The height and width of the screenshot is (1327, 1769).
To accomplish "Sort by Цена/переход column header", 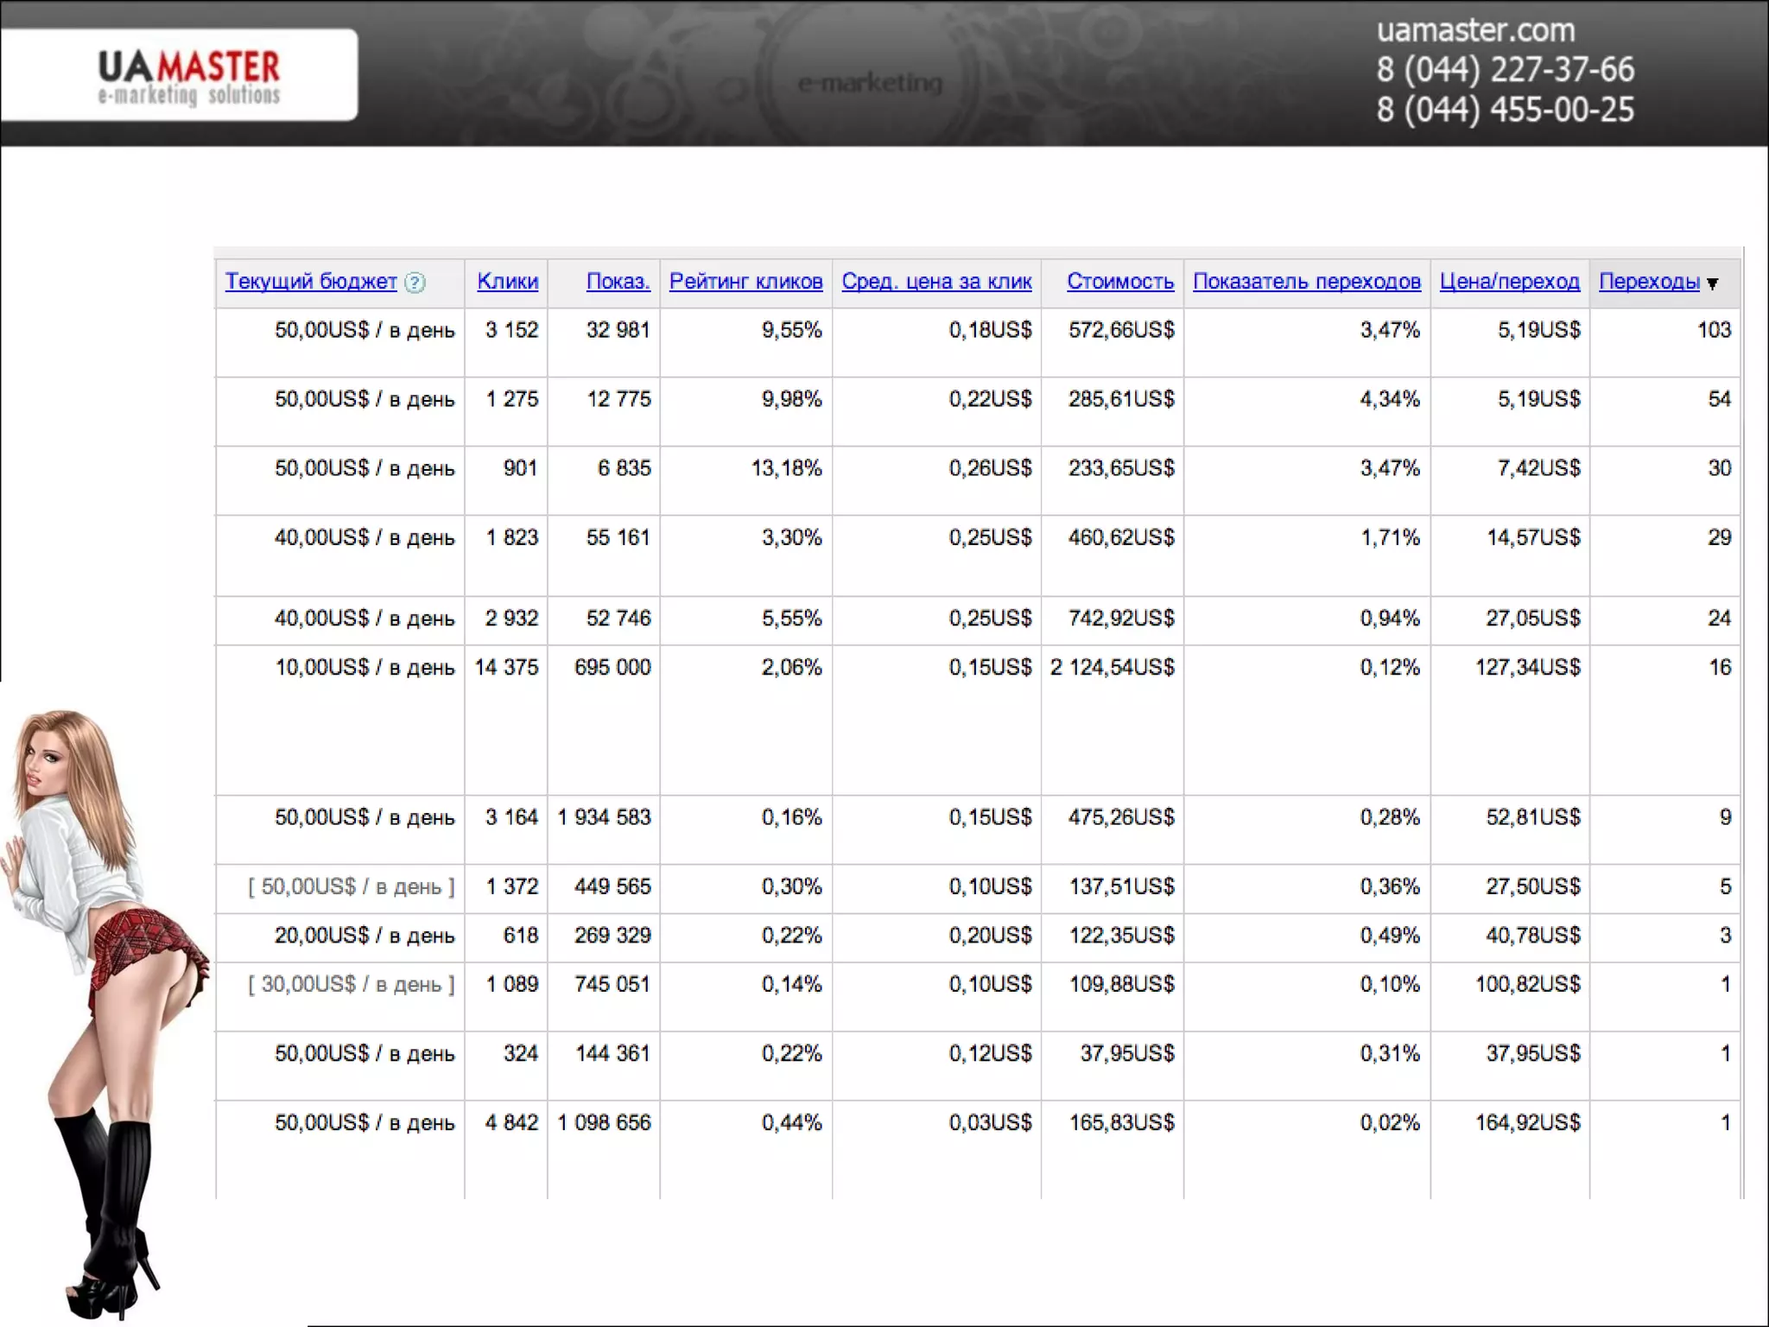I will click(1509, 282).
